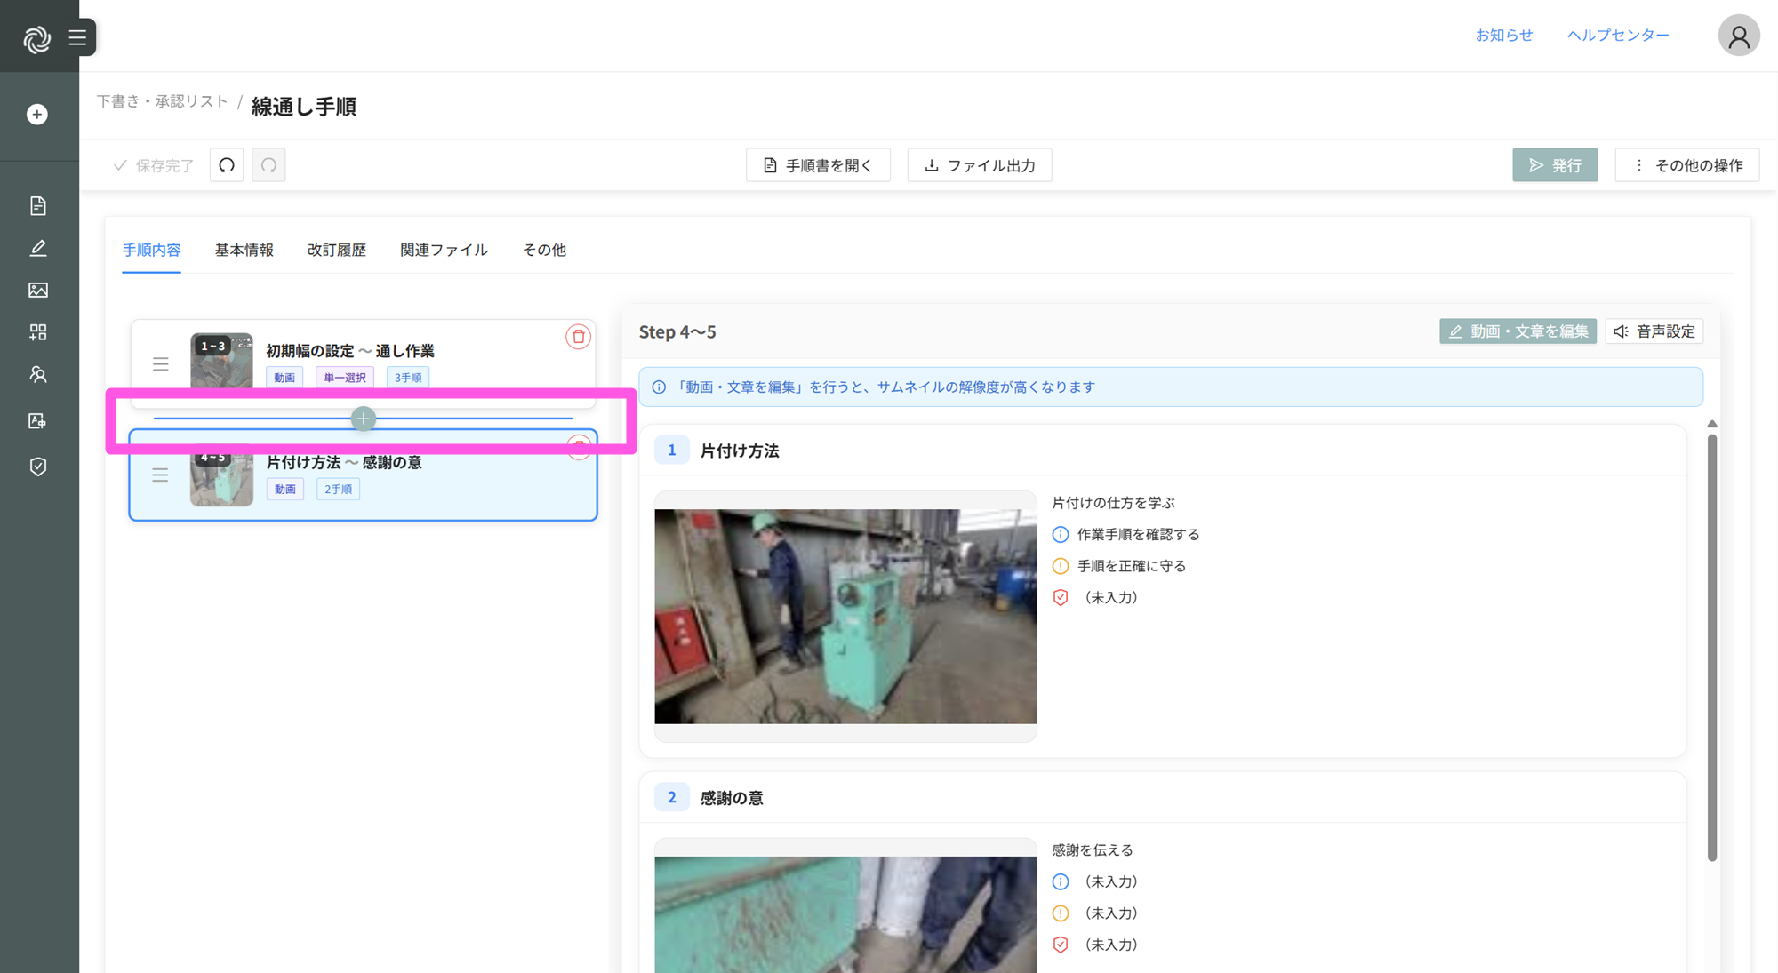Open the document icon in left sidebar
This screenshot has width=1778, height=973.
click(x=37, y=206)
